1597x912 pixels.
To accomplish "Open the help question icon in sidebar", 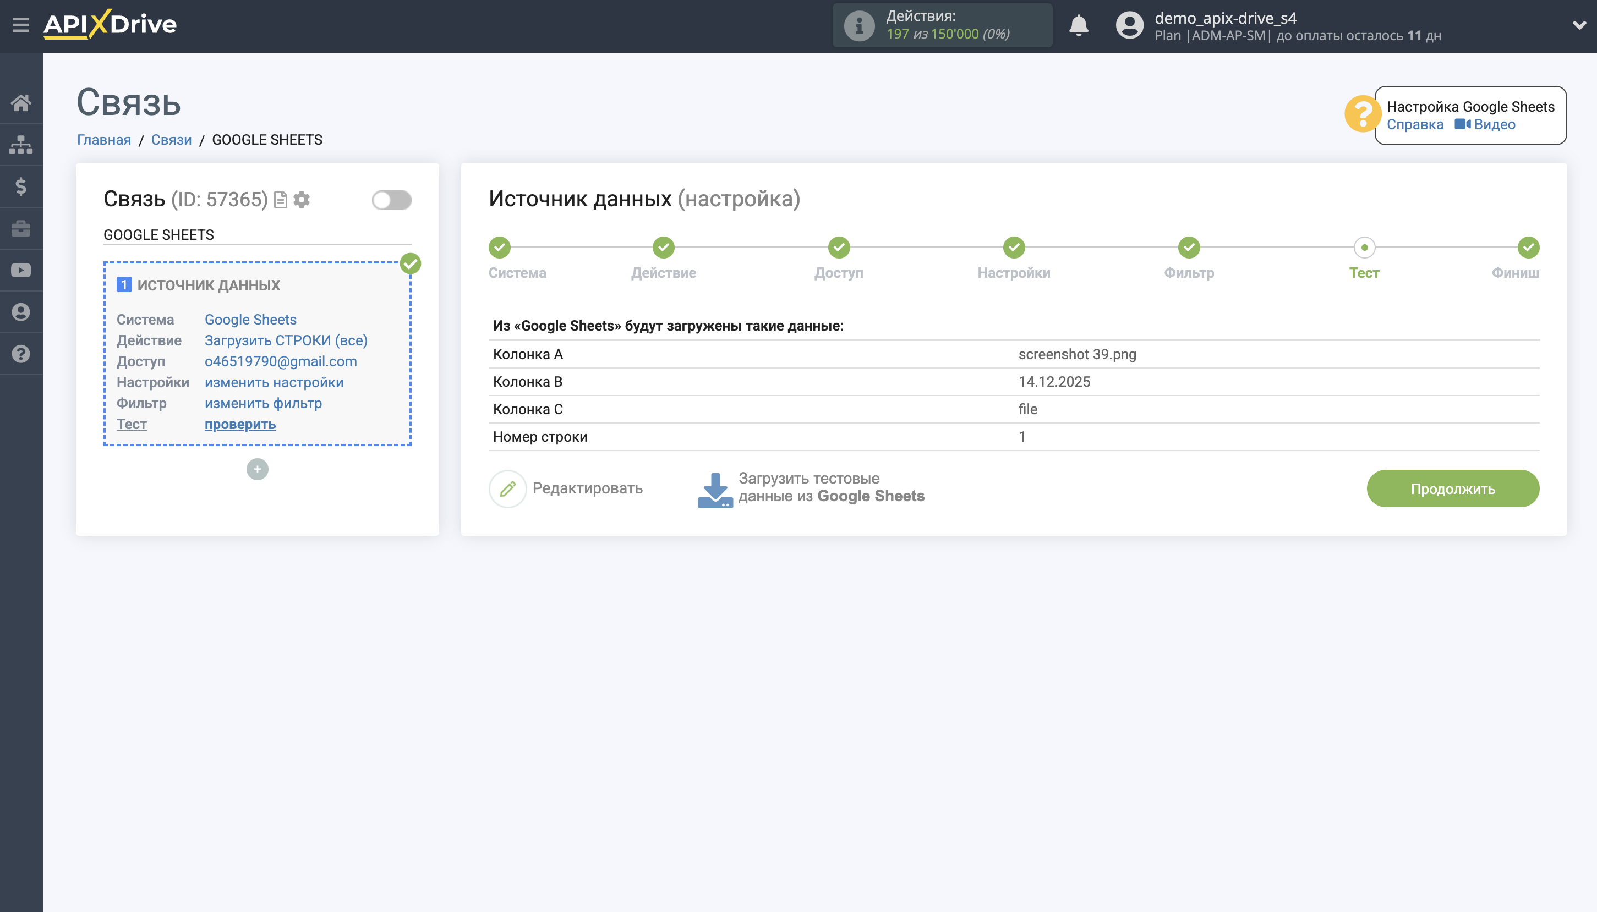I will (21, 354).
